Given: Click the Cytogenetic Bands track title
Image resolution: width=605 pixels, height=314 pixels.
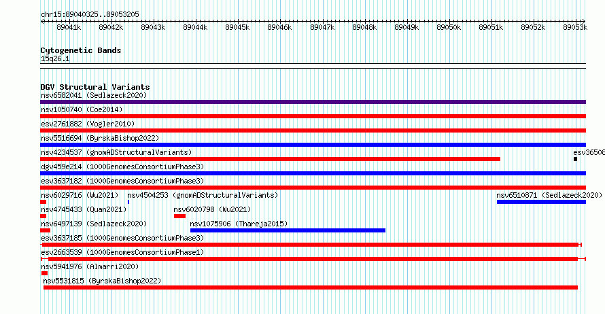Looking at the screenshot, I should click(81, 50).
